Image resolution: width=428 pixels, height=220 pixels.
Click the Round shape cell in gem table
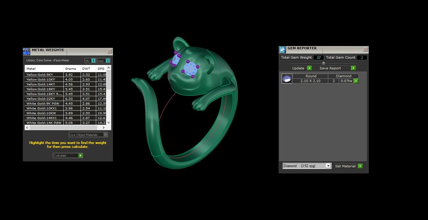coord(310,76)
